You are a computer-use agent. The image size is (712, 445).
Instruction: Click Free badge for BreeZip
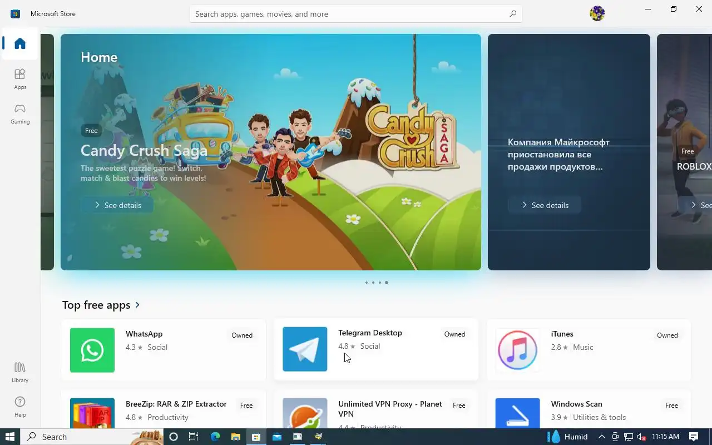[x=246, y=406]
